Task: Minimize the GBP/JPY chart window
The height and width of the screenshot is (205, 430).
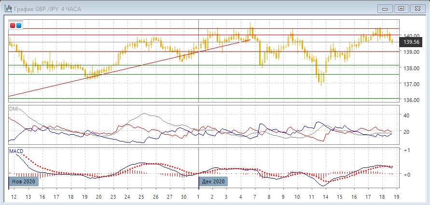Action: coord(384,8)
